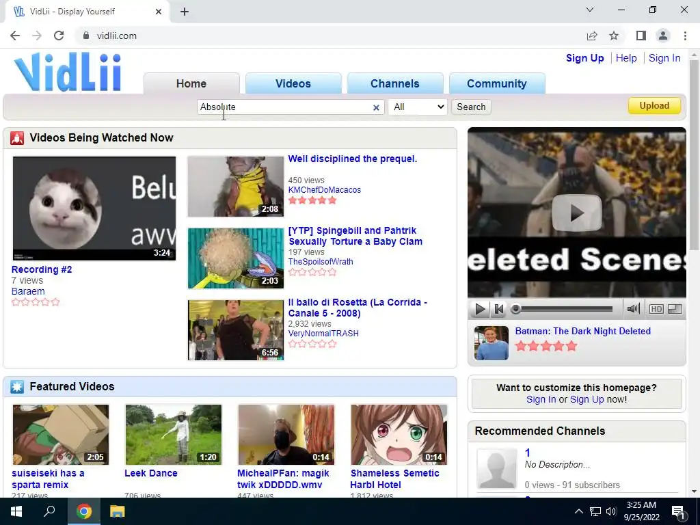Reload the vidlii.com page
The width and height of the screenshot is (700, 525).
(x=59, y=36)
